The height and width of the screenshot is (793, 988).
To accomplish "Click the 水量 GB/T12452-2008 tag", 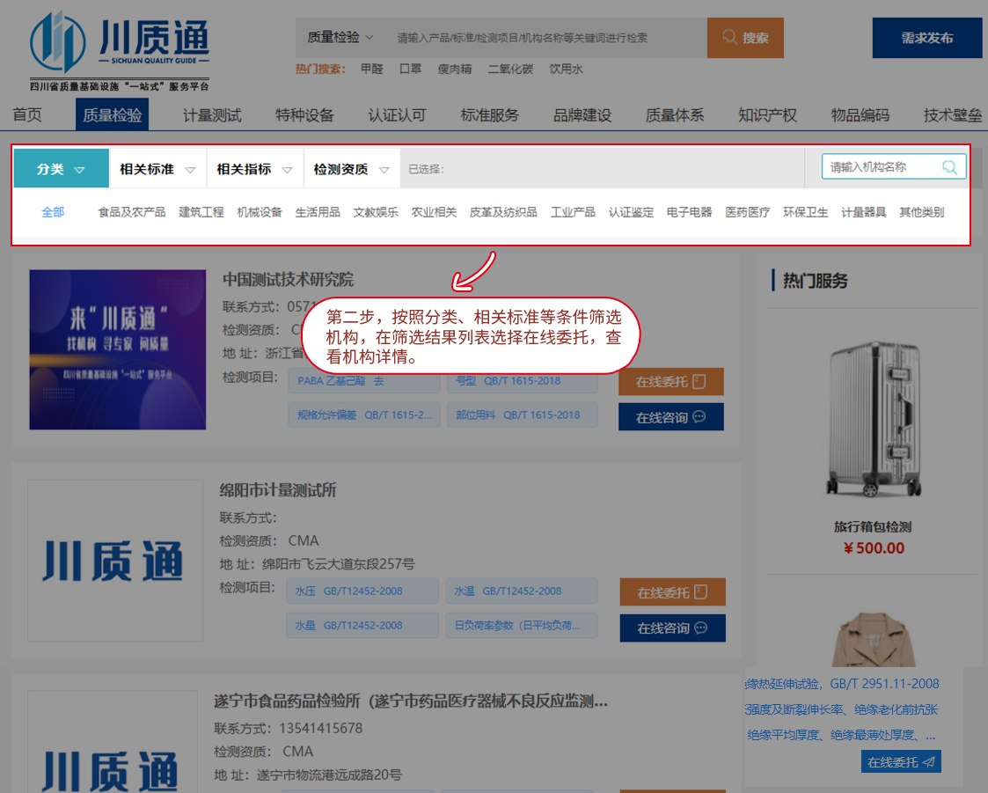I will (362, 625).
